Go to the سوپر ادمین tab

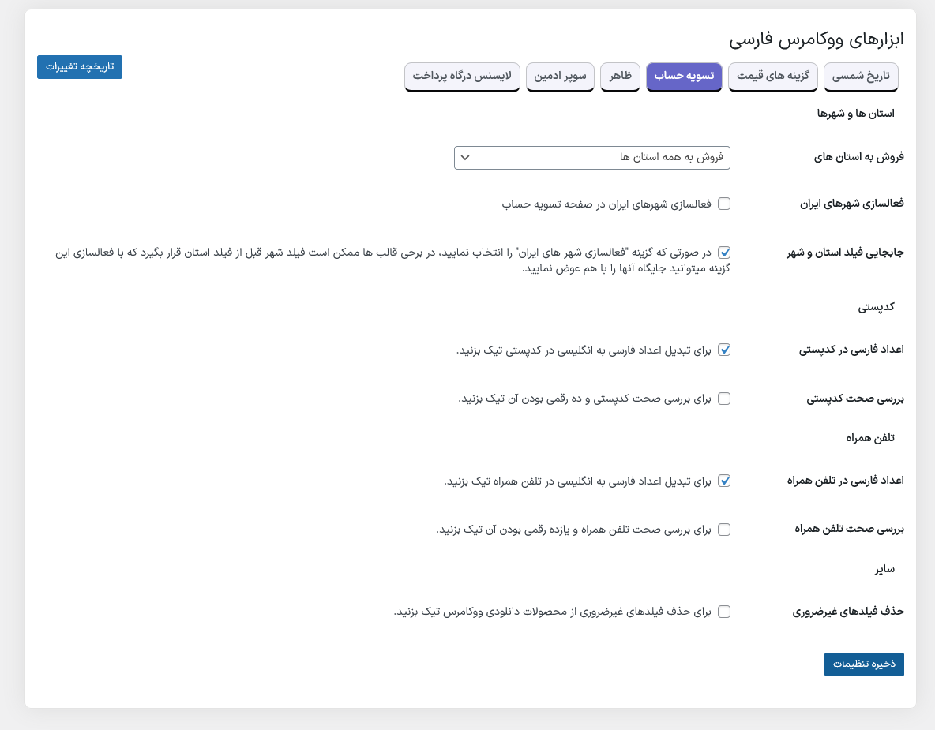(560, 76)
